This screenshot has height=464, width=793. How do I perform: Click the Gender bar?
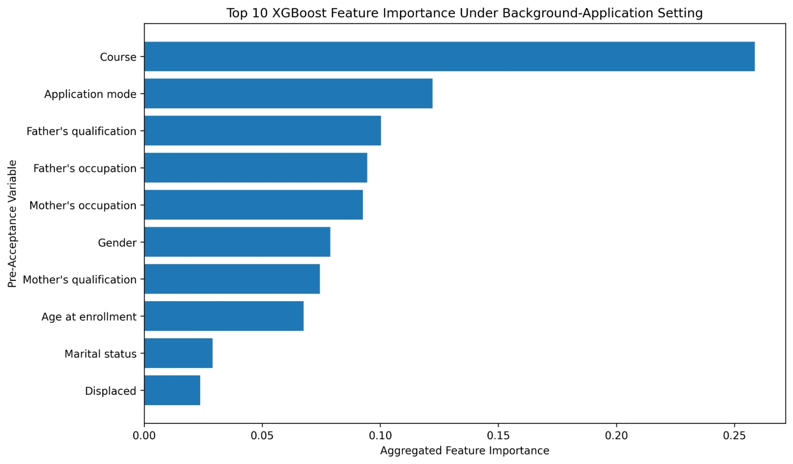click(237, 242)
